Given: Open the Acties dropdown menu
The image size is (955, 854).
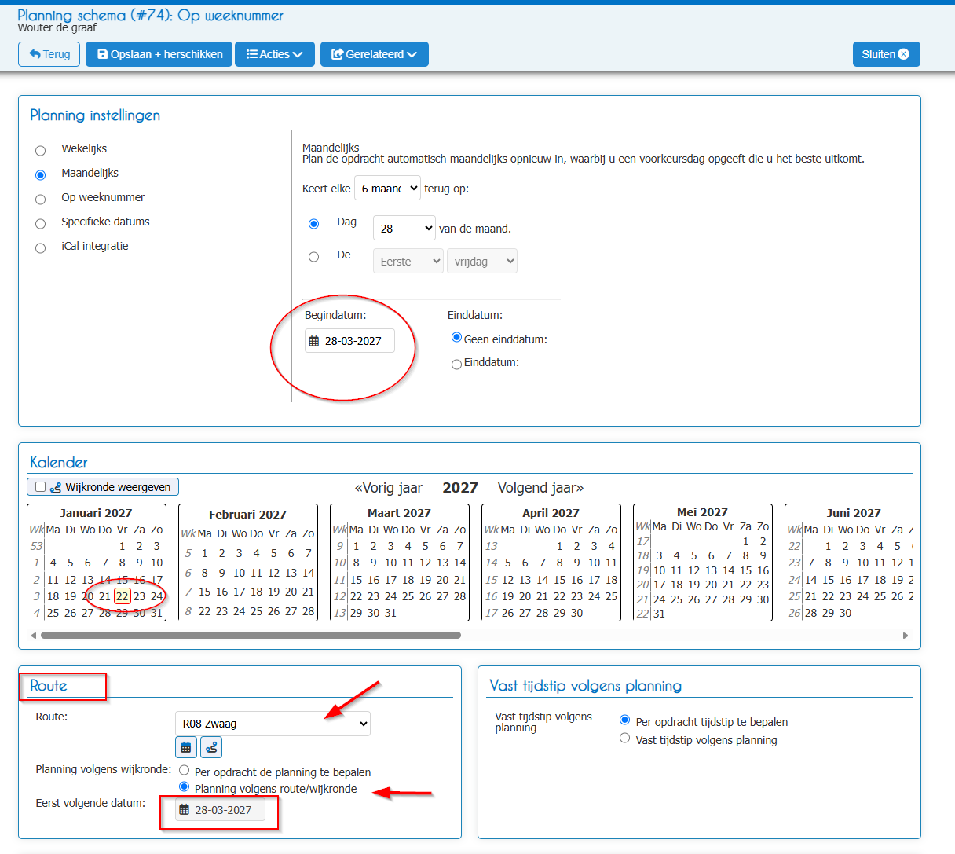Looking at the screenshot, I should click(275, 54).
